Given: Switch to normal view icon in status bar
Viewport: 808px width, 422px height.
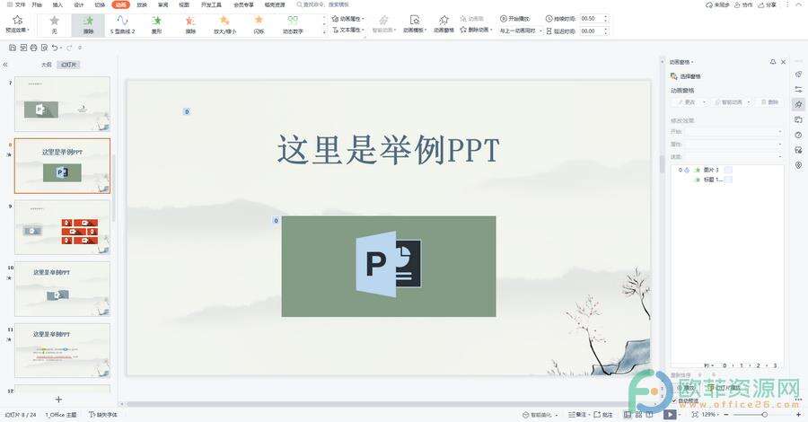Looking at the screenshot, I should (628, 414).
